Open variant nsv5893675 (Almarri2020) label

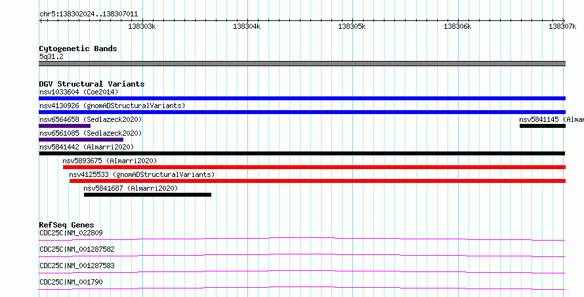point(110,161)
